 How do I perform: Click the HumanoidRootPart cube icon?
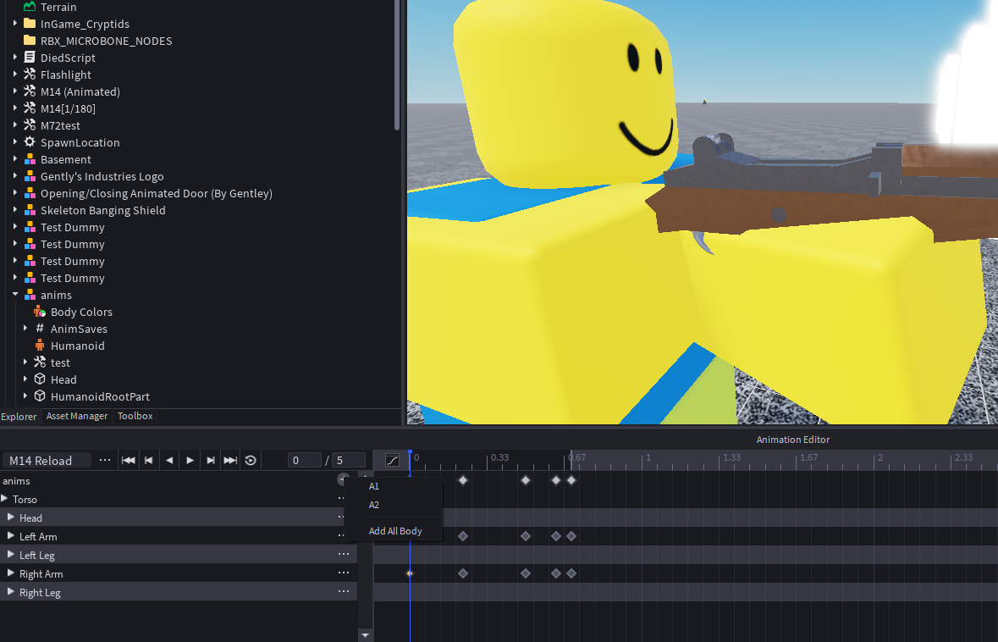40,396
